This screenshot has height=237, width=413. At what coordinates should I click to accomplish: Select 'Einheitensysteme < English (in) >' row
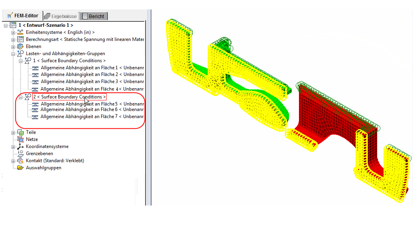[x=60, y=32]
